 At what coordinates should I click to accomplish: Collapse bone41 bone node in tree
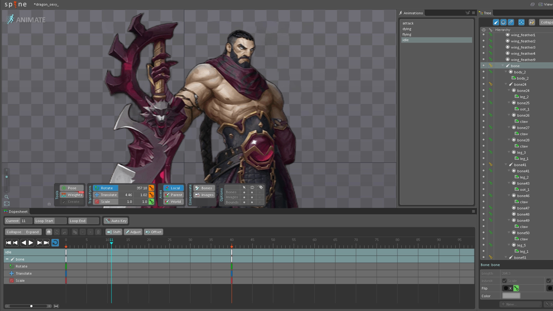pos(506,164)
